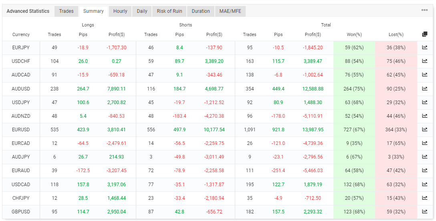Click the Won(%) column header
436x221 pixels.
354,34
